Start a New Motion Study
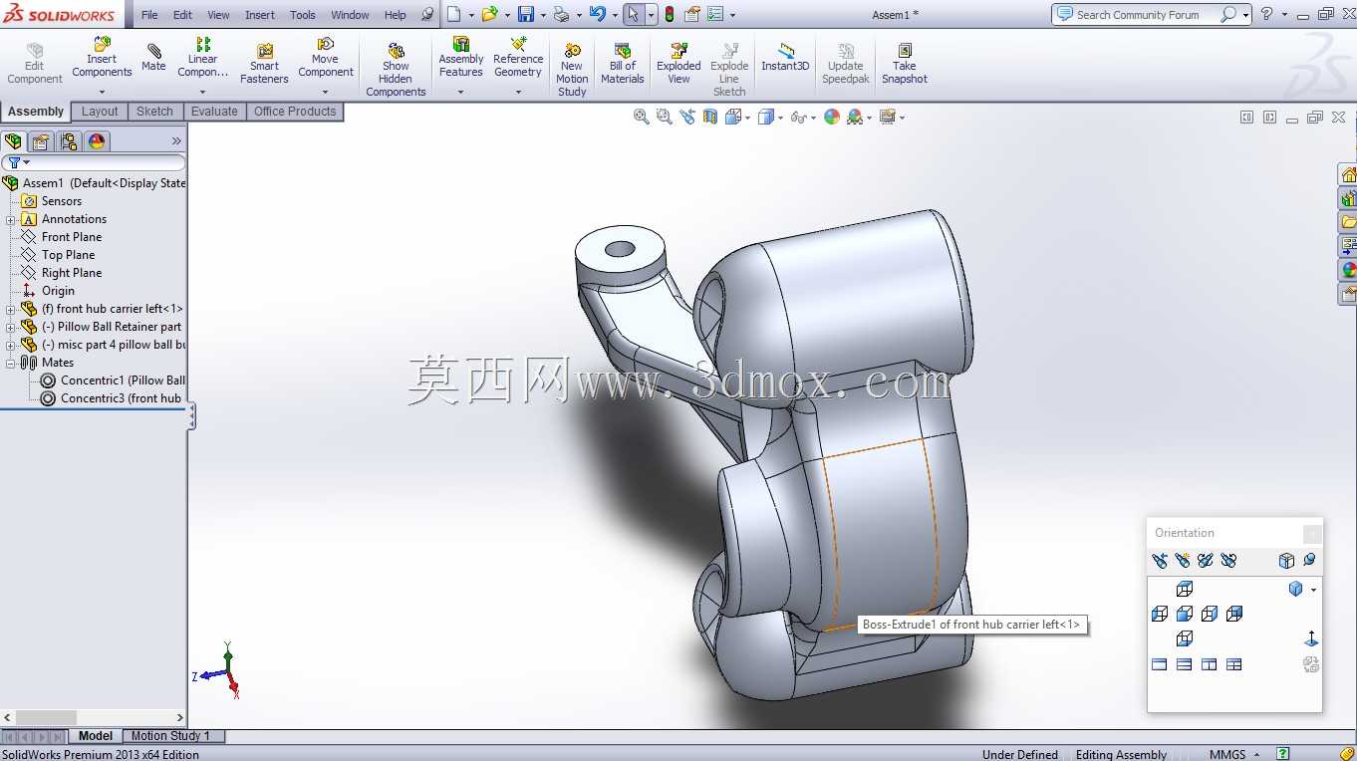Viewport: 1357px width, 761px height. 572,70
